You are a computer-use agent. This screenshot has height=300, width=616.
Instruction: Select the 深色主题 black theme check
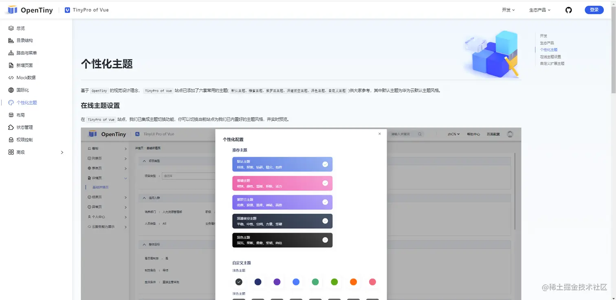tap(325, 240)
